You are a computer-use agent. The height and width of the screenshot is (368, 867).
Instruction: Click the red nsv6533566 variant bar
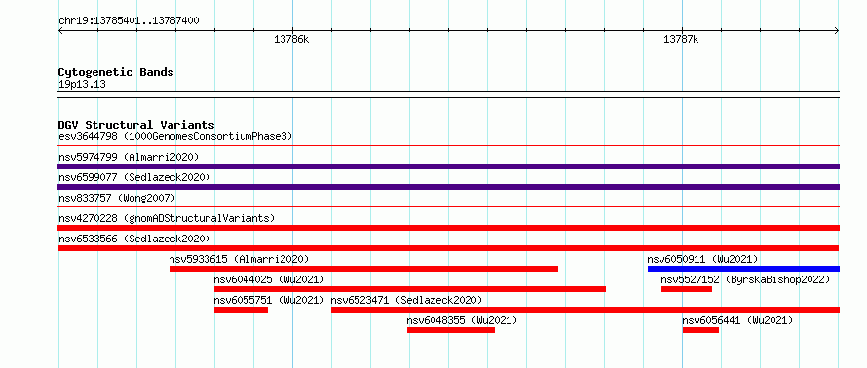(449, 248)
